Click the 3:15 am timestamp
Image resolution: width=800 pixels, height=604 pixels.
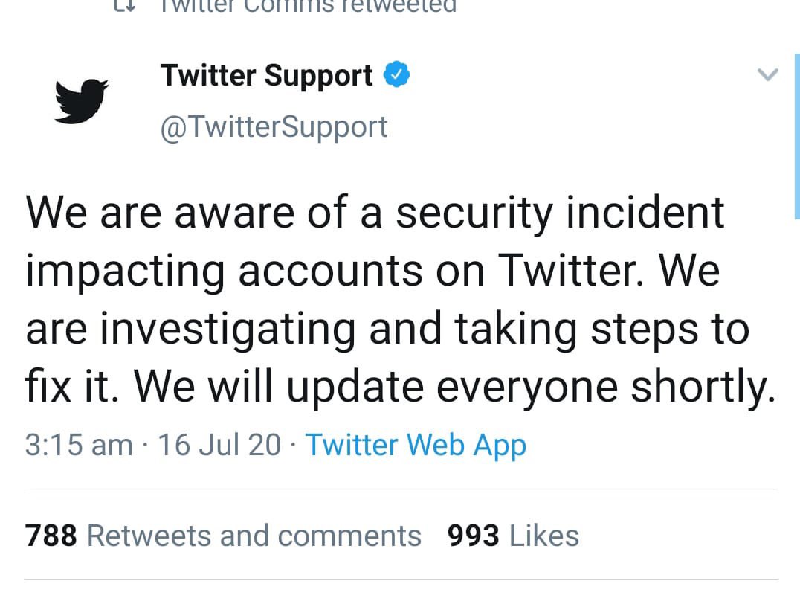[78, 445]
